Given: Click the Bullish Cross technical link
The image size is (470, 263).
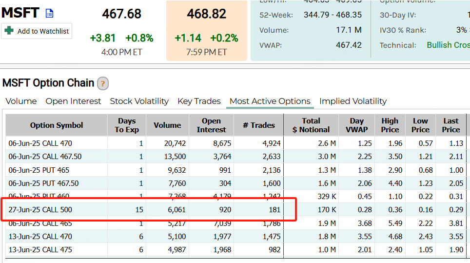Looking at the screenshot, I should click(448, 45).
